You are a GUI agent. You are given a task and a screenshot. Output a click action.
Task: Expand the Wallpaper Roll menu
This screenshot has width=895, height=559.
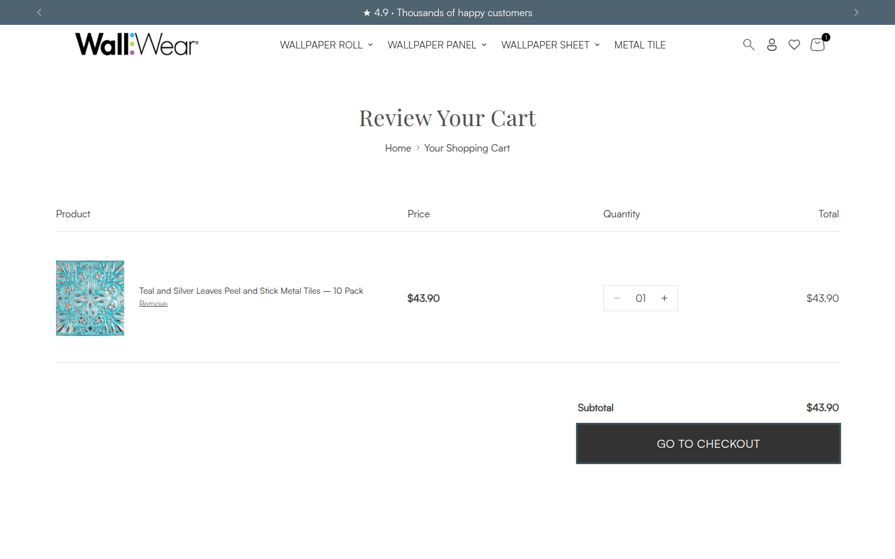tap(326, 45)
